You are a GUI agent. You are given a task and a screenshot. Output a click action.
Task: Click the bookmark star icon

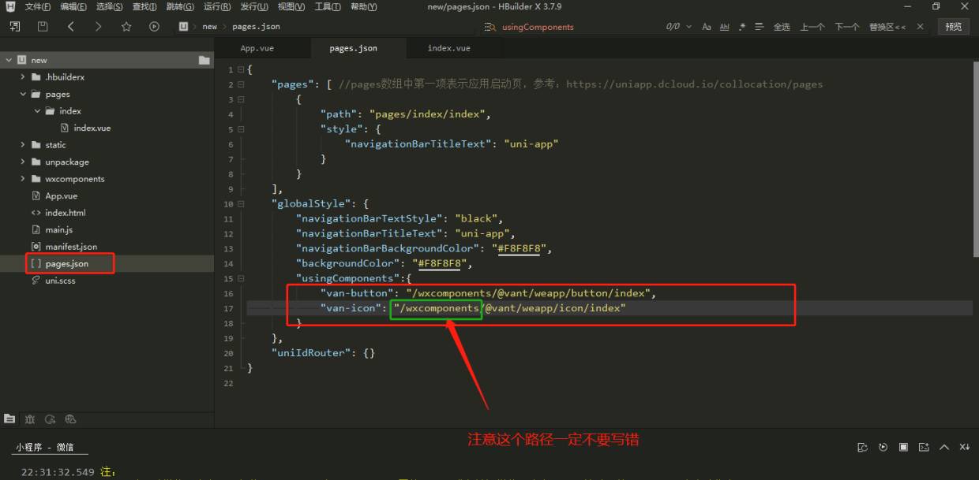coord(126,26)
